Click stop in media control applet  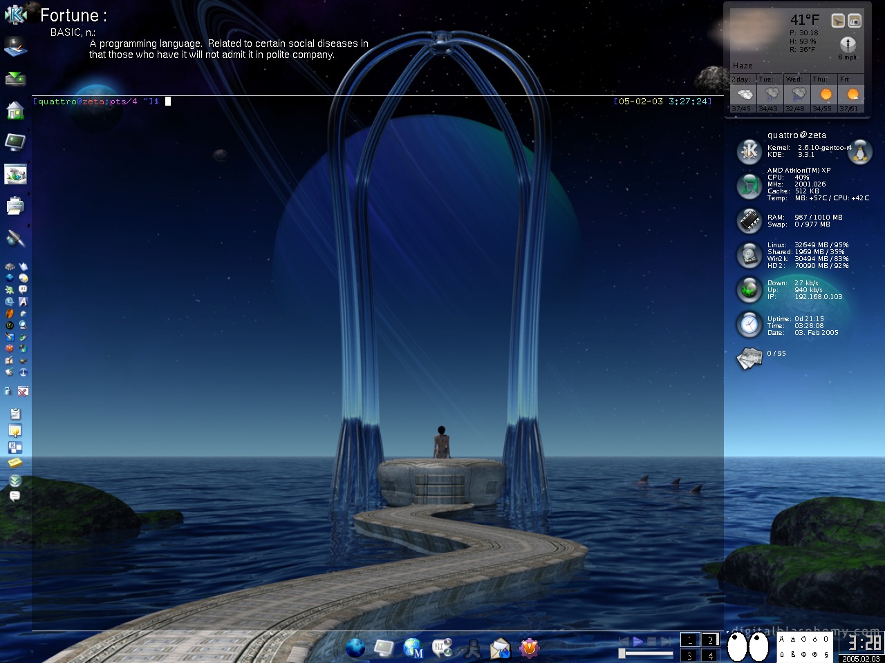[x=651, y=642]
